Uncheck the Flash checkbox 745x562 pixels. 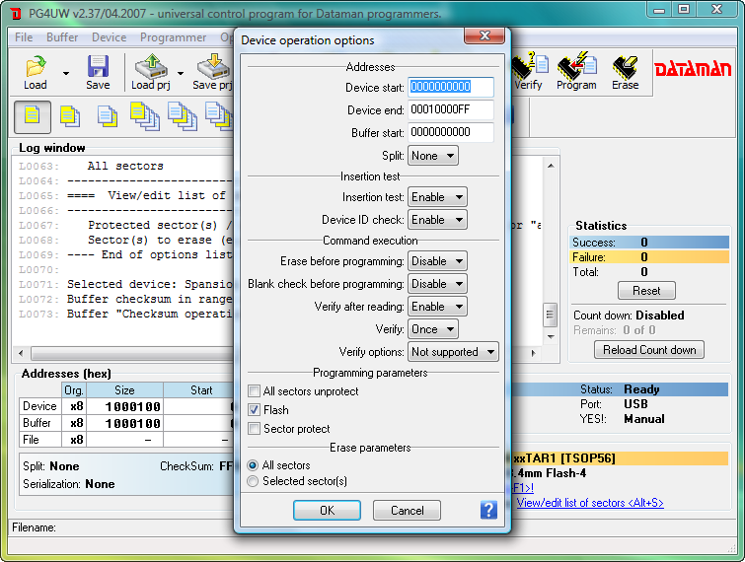pos(255,410)
